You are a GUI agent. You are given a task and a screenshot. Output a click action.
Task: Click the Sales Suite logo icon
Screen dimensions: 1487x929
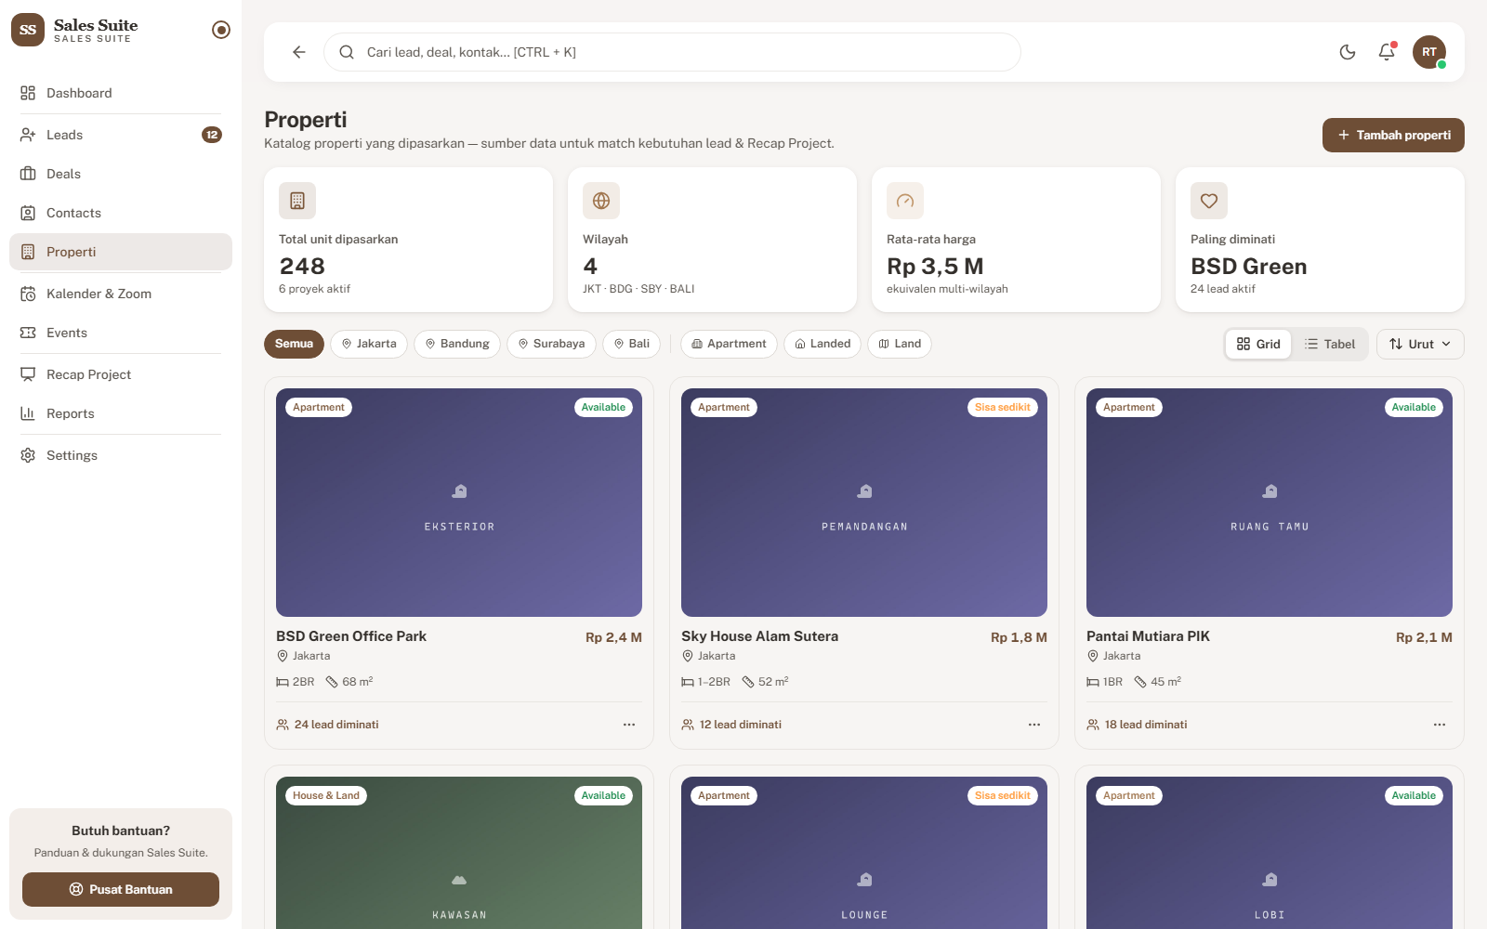[28, 30]
